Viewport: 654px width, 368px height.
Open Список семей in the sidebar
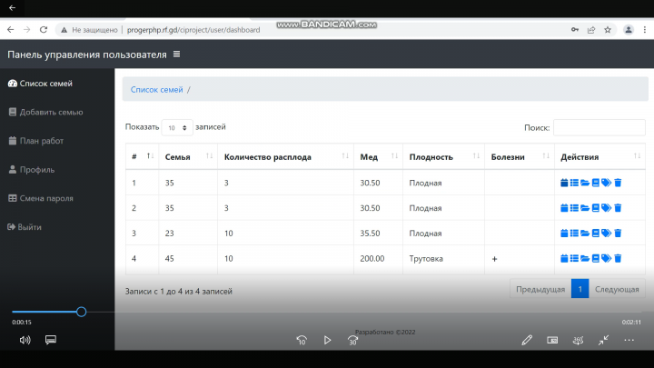click(40, 84)
